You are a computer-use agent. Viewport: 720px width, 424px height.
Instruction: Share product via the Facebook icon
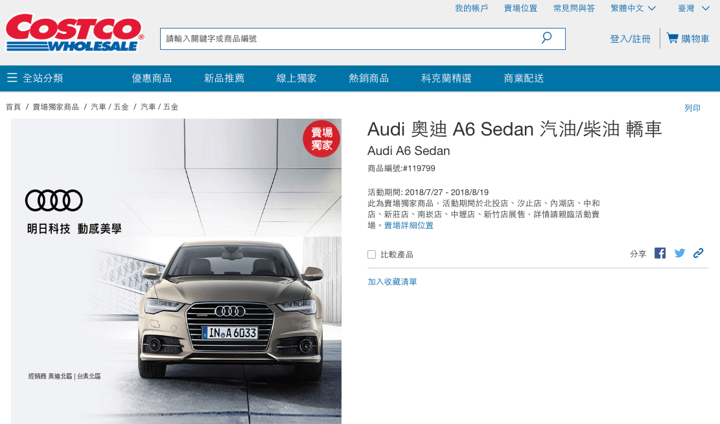(660, 253)
